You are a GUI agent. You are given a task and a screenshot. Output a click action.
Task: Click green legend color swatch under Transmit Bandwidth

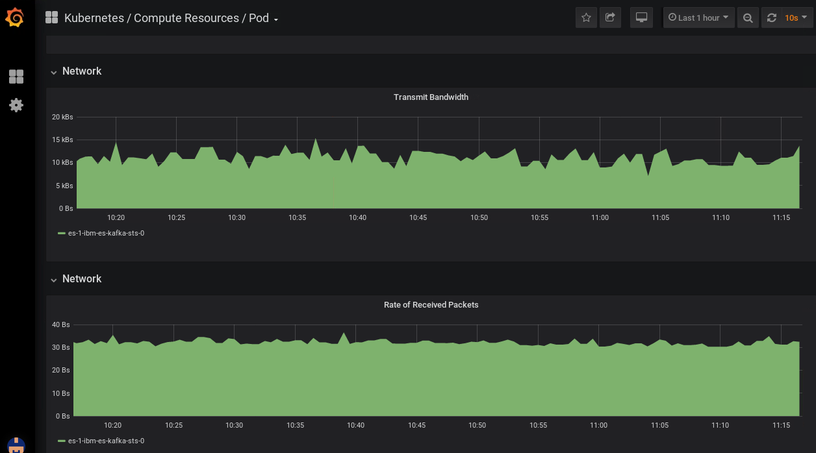[x=62, y=234]
